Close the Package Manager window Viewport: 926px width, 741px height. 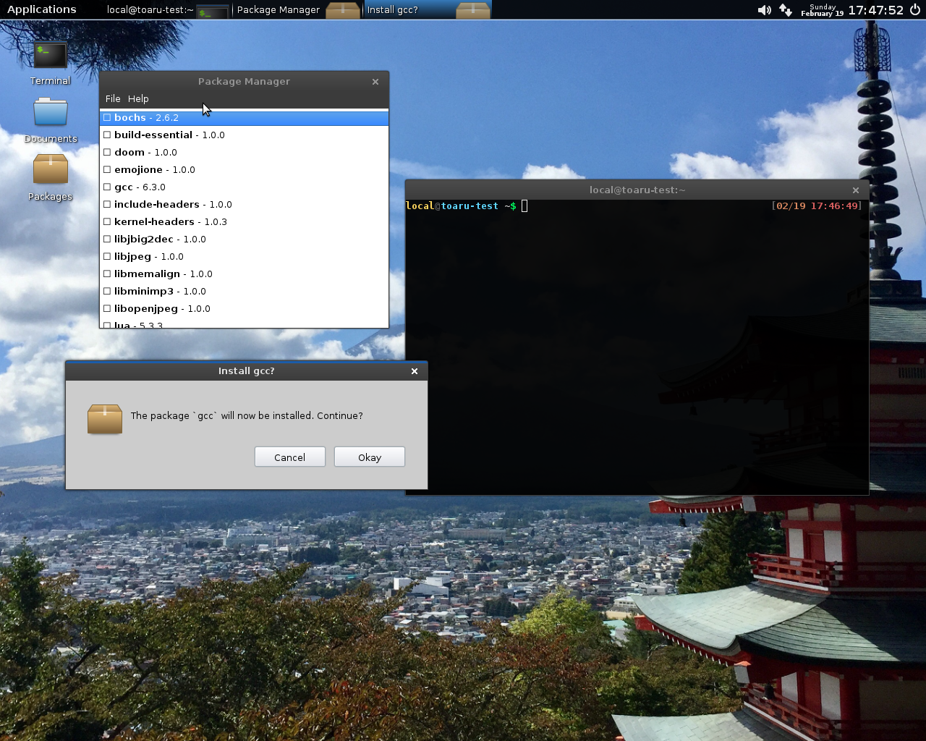pos(375,82)
